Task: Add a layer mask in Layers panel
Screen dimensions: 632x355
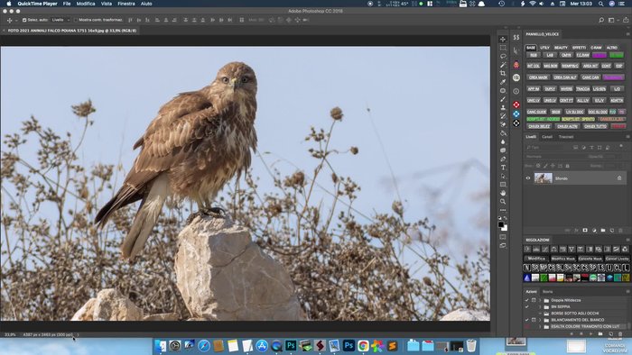Action: [x=585, y=231]
